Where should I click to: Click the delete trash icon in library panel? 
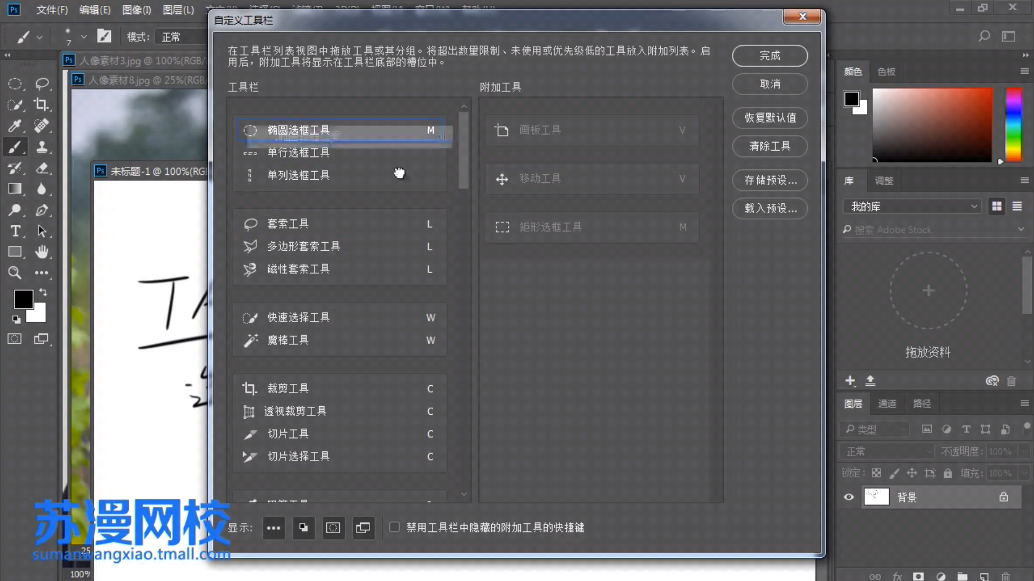click(x=1011, y=381)
